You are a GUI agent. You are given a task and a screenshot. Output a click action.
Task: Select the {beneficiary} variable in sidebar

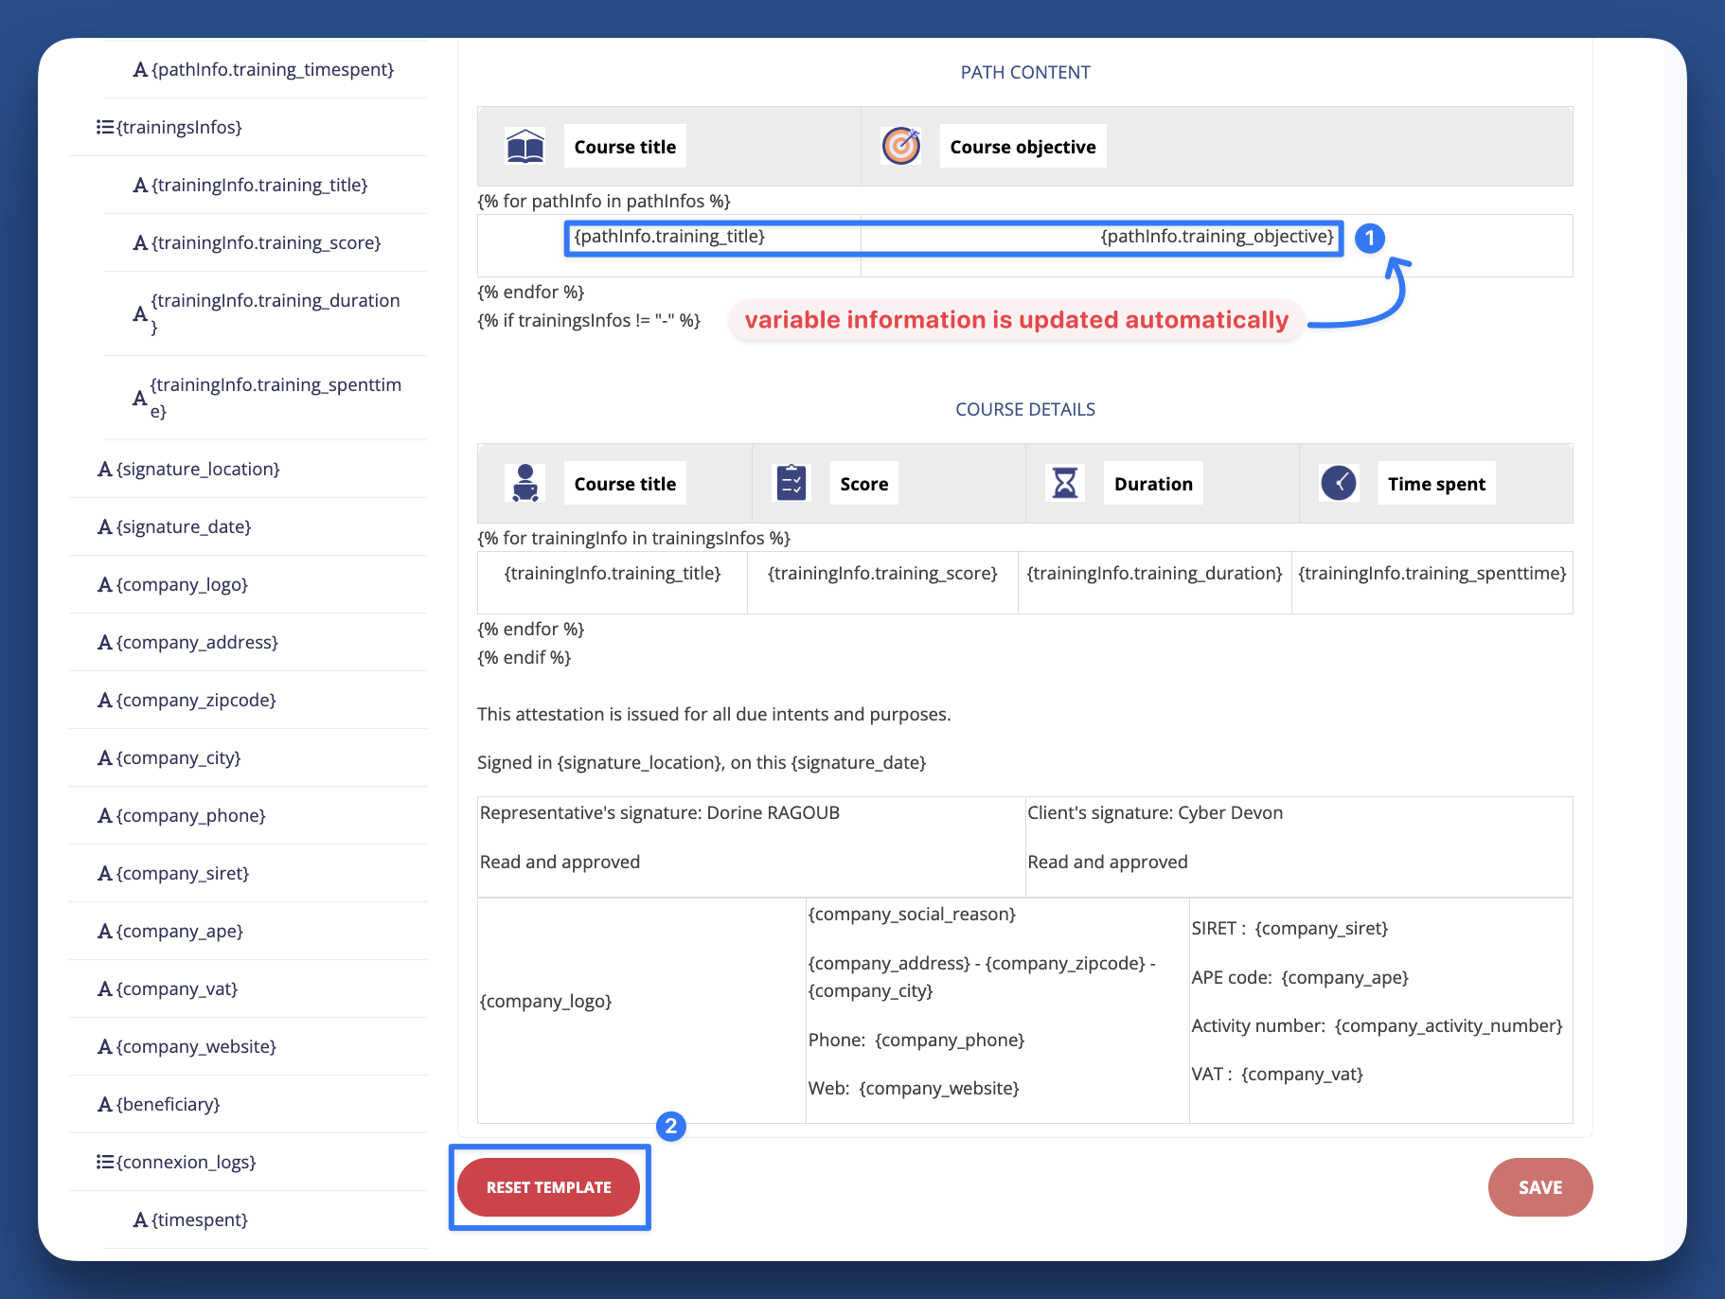(x=168, y=1104)
